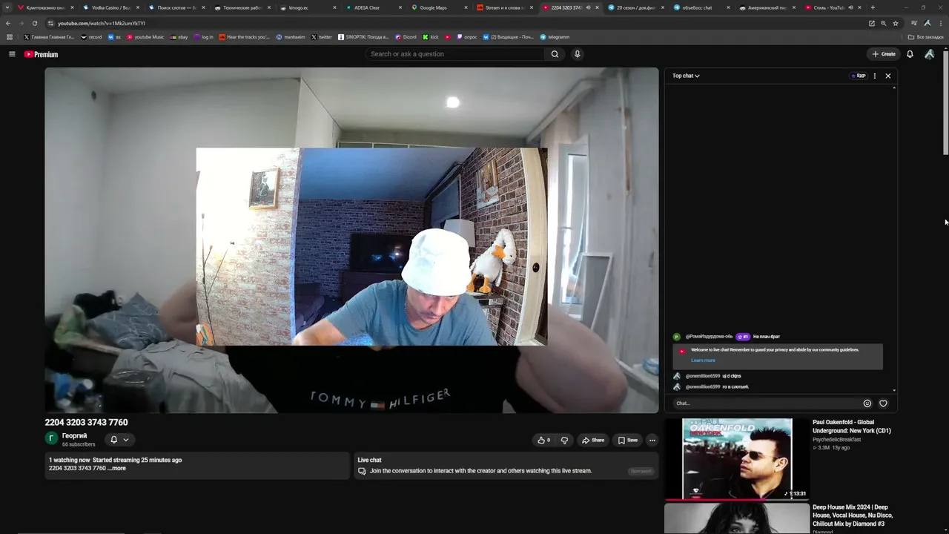
Task: Open Paul Oakenfold video thumbnail
Action: [x=737, y=459]
